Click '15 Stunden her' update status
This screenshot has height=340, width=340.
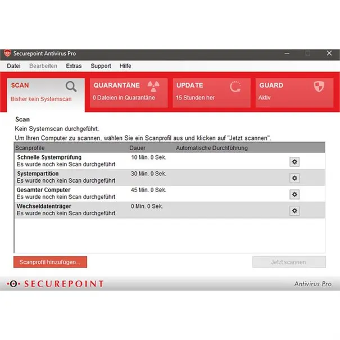pos(195,98)
